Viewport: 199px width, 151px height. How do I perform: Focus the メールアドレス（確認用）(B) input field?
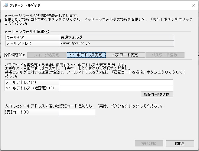click(116, 88)
